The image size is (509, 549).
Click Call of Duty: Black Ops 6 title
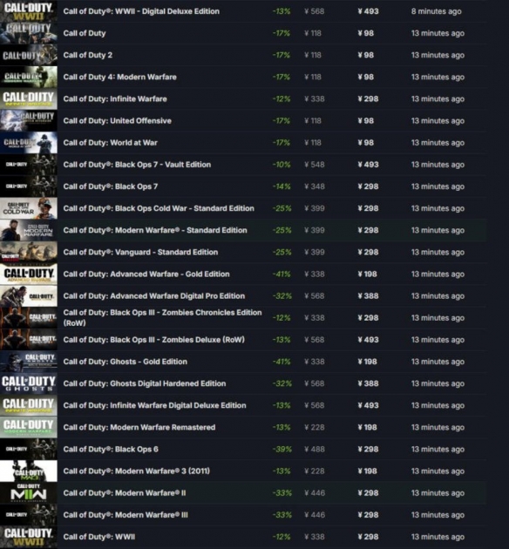111,449
